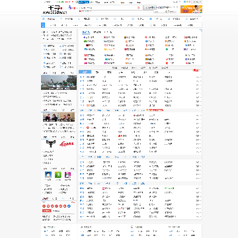
Task: Click the black T-shaped game logo
Action: (51, 144)
